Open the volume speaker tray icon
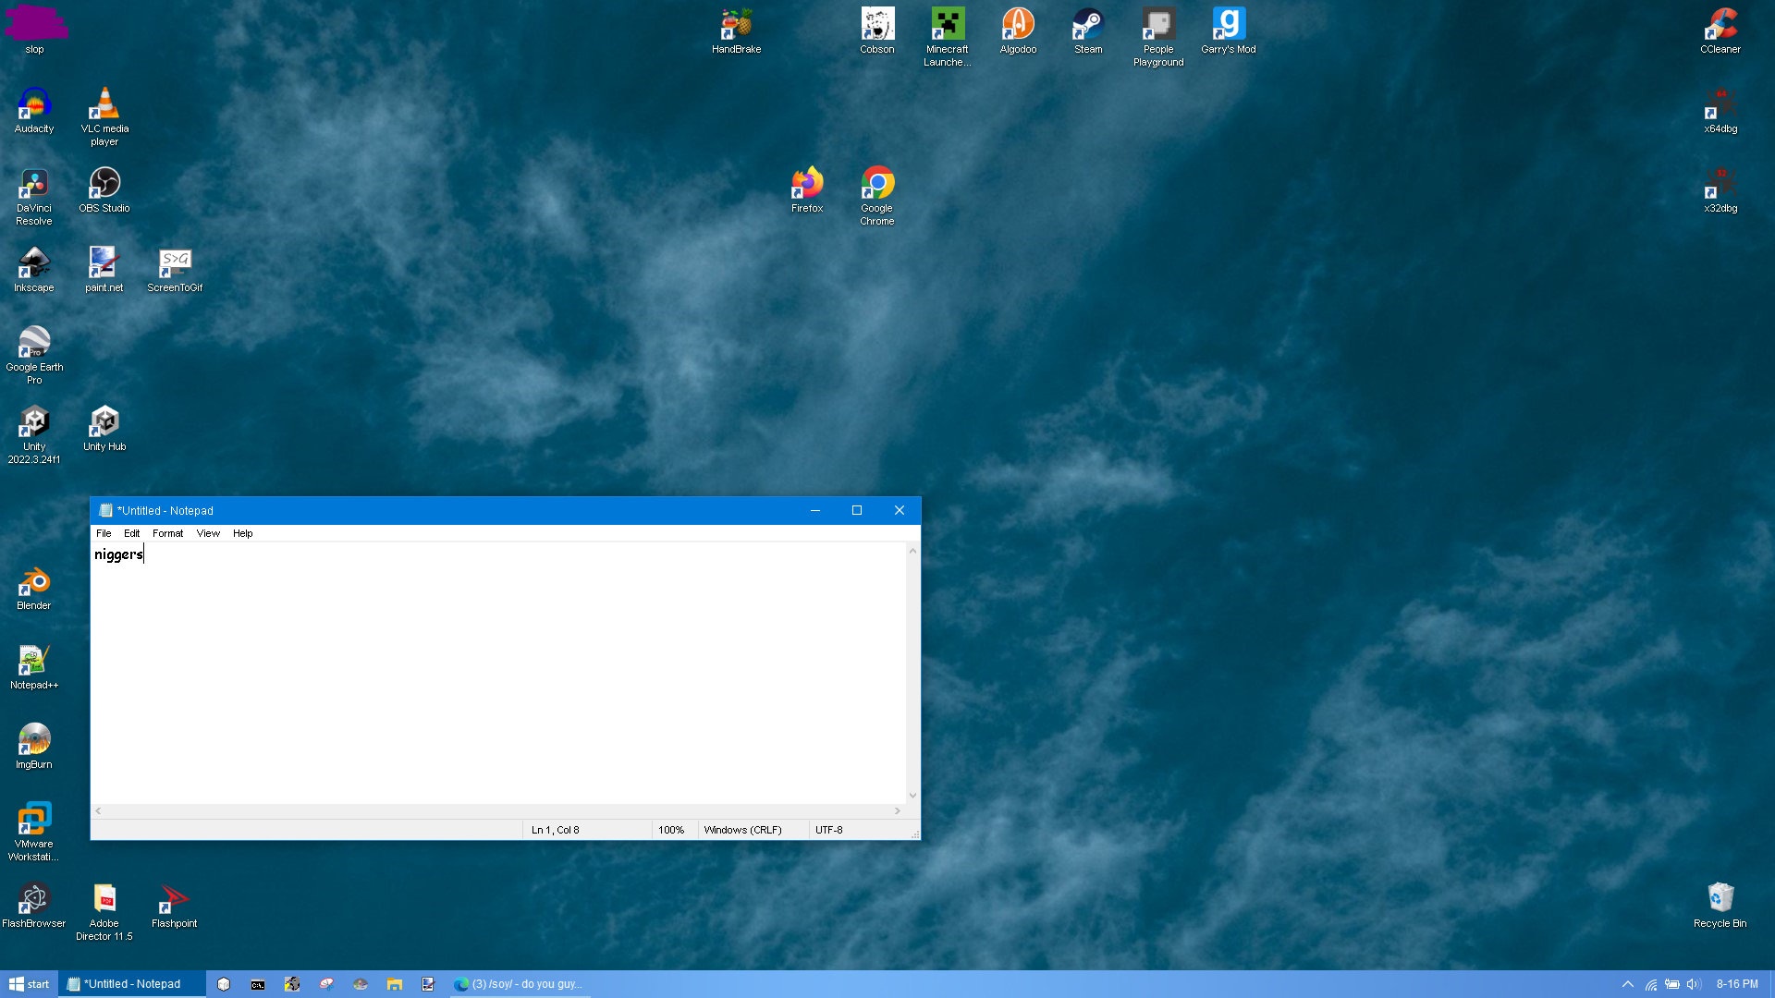 [x=1694, y=984]
